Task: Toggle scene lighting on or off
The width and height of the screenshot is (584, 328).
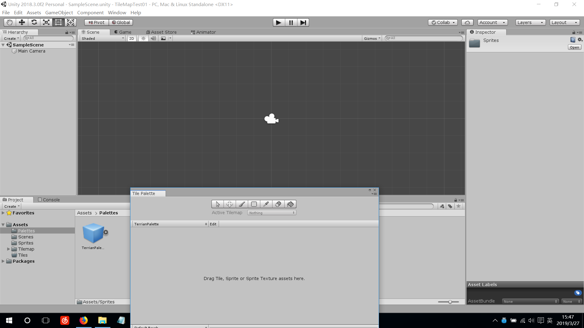Action: (143, 39)
